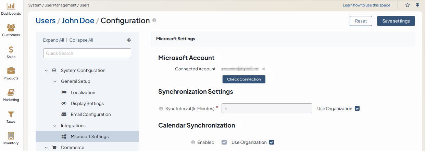Open Customers from the sidebar
The width and height of the screenshot is (425, 164).
coord(11,27)
